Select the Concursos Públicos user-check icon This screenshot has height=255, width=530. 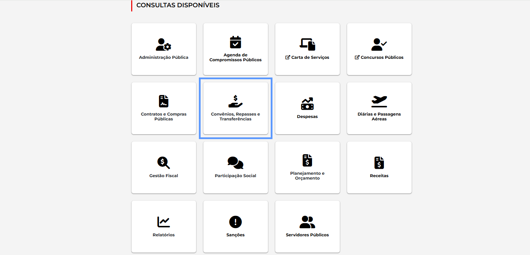[x=379, y=45]
